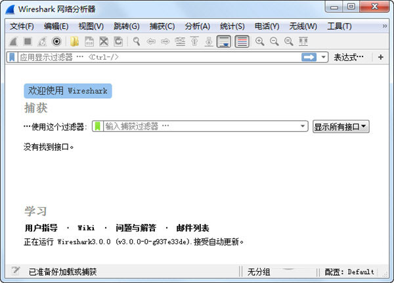This screenshot has width=394, height=283.
Task: Open the 捕获(C) menu
Action: [162, 26]
